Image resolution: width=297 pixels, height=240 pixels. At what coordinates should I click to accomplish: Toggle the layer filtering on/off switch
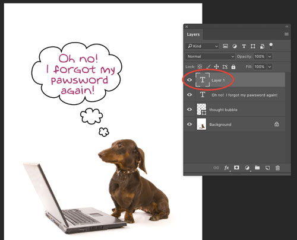(271, 46)
